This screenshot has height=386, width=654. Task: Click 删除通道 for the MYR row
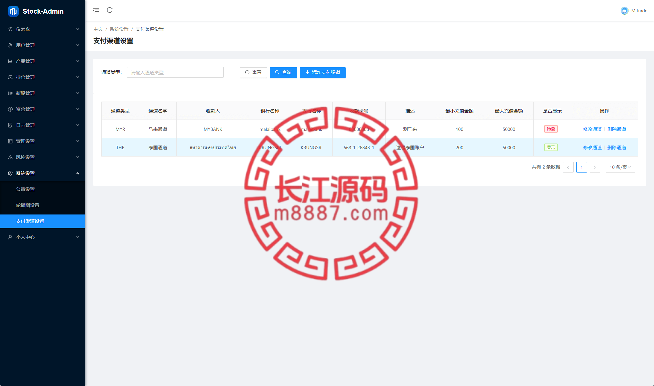pos(616,129)
